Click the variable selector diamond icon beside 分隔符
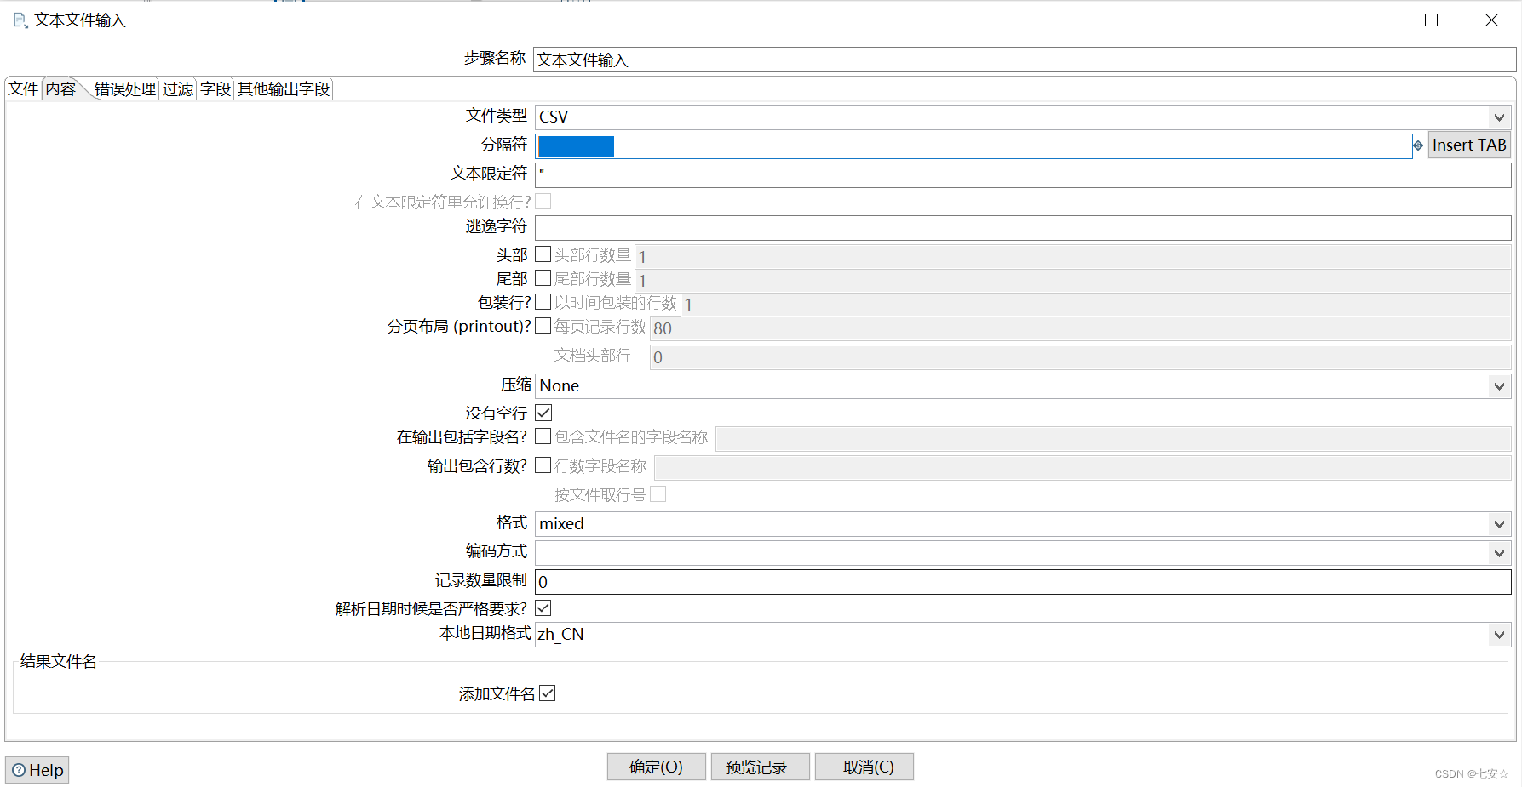This screenshot has width=1522, height=787. pyautogui.click(x=1417, y=145)
